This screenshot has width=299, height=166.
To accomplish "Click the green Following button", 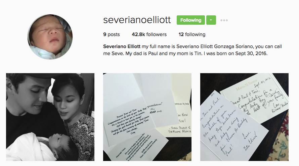I will 191,20.
